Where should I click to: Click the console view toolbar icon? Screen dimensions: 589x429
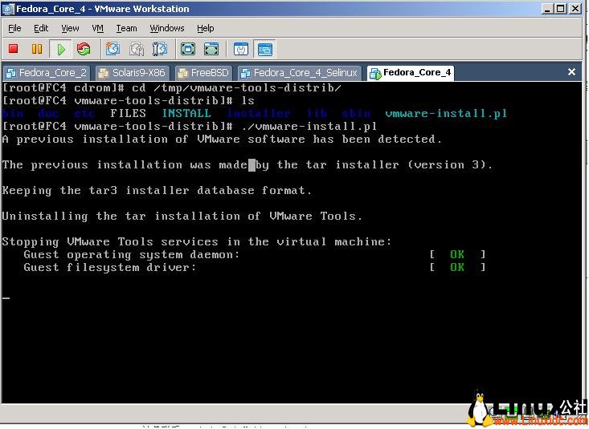(x=265, y=49)
